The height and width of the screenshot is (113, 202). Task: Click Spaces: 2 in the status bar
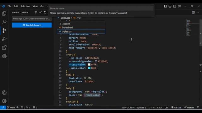(142, 107)
